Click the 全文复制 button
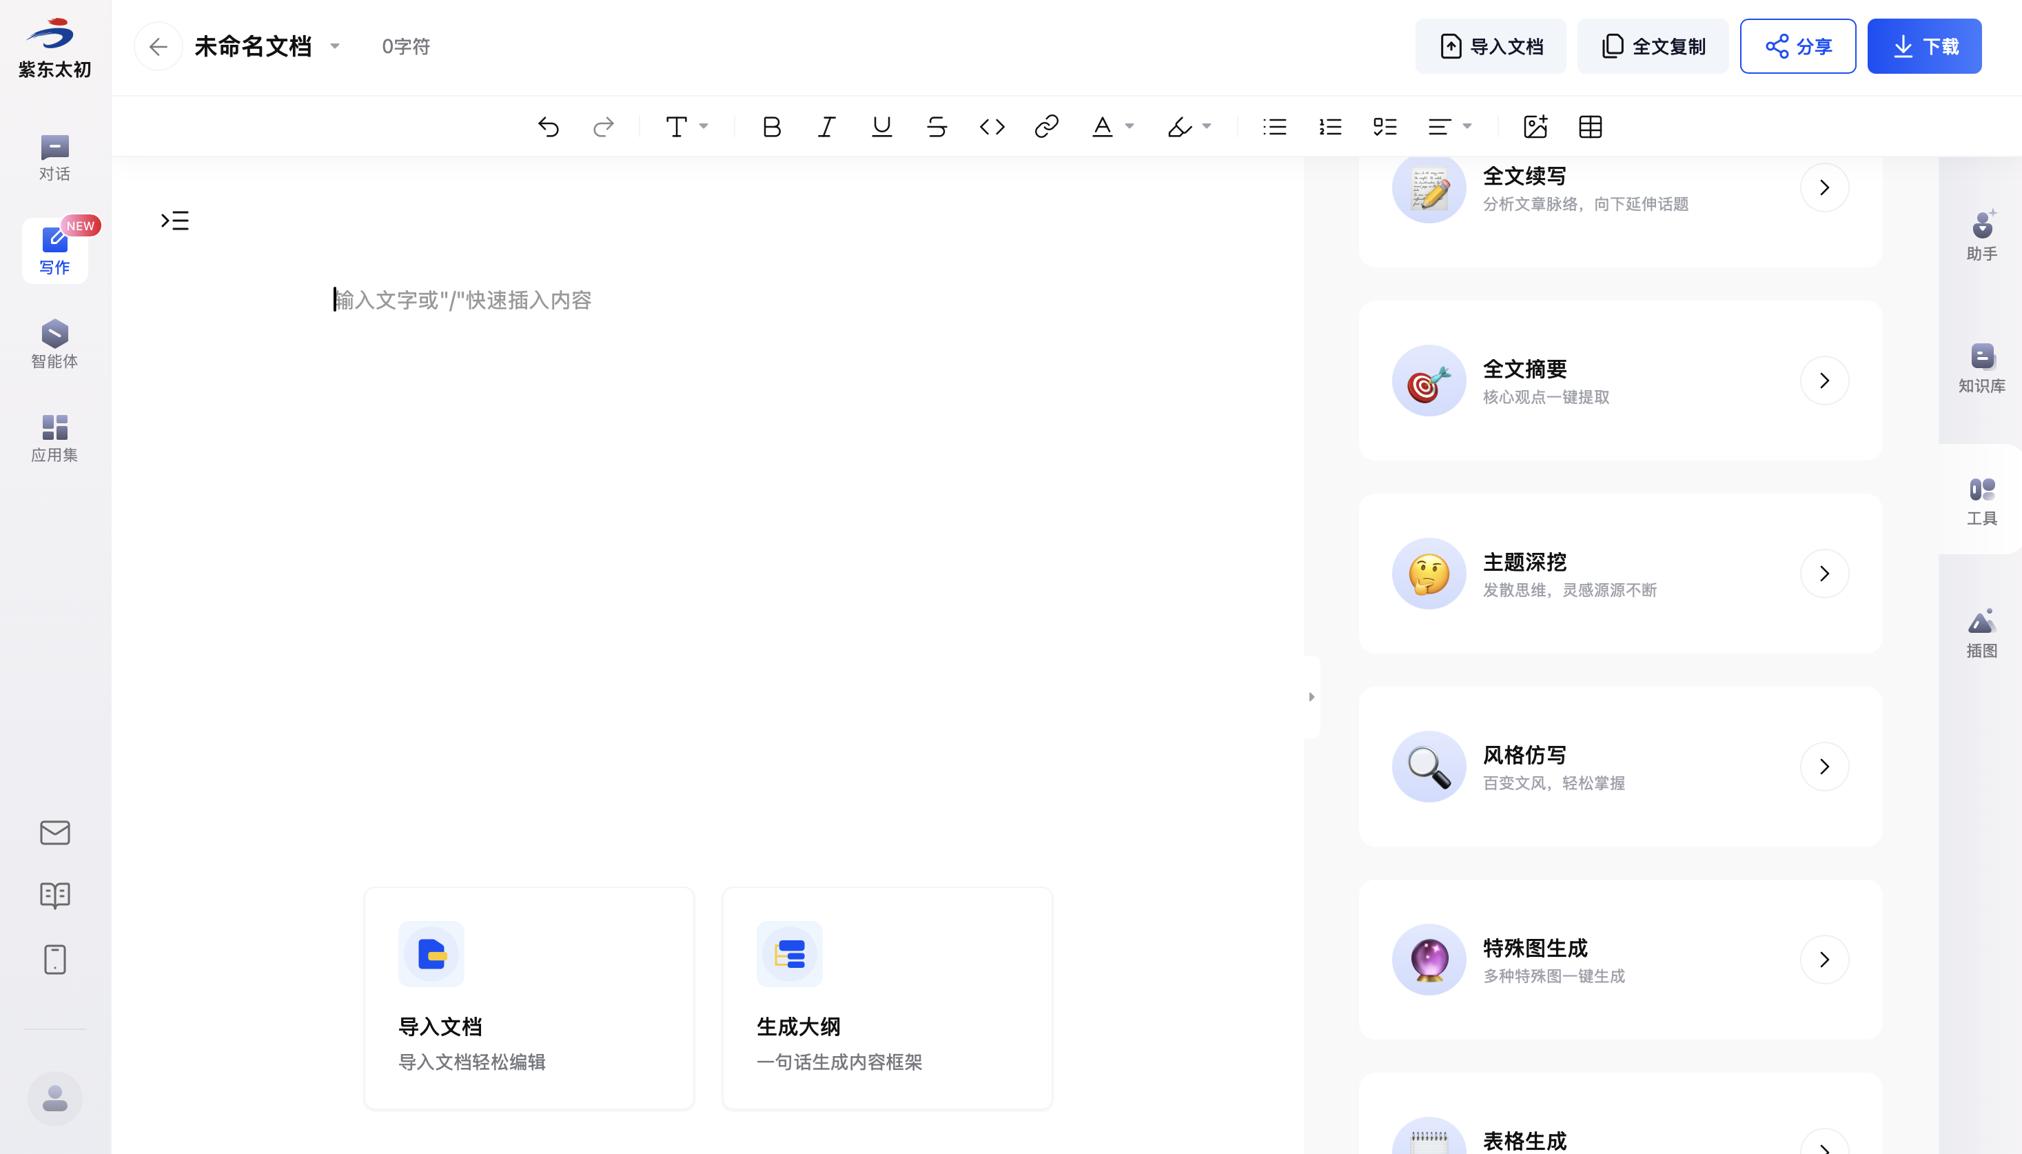 (x=1653, y=47)
